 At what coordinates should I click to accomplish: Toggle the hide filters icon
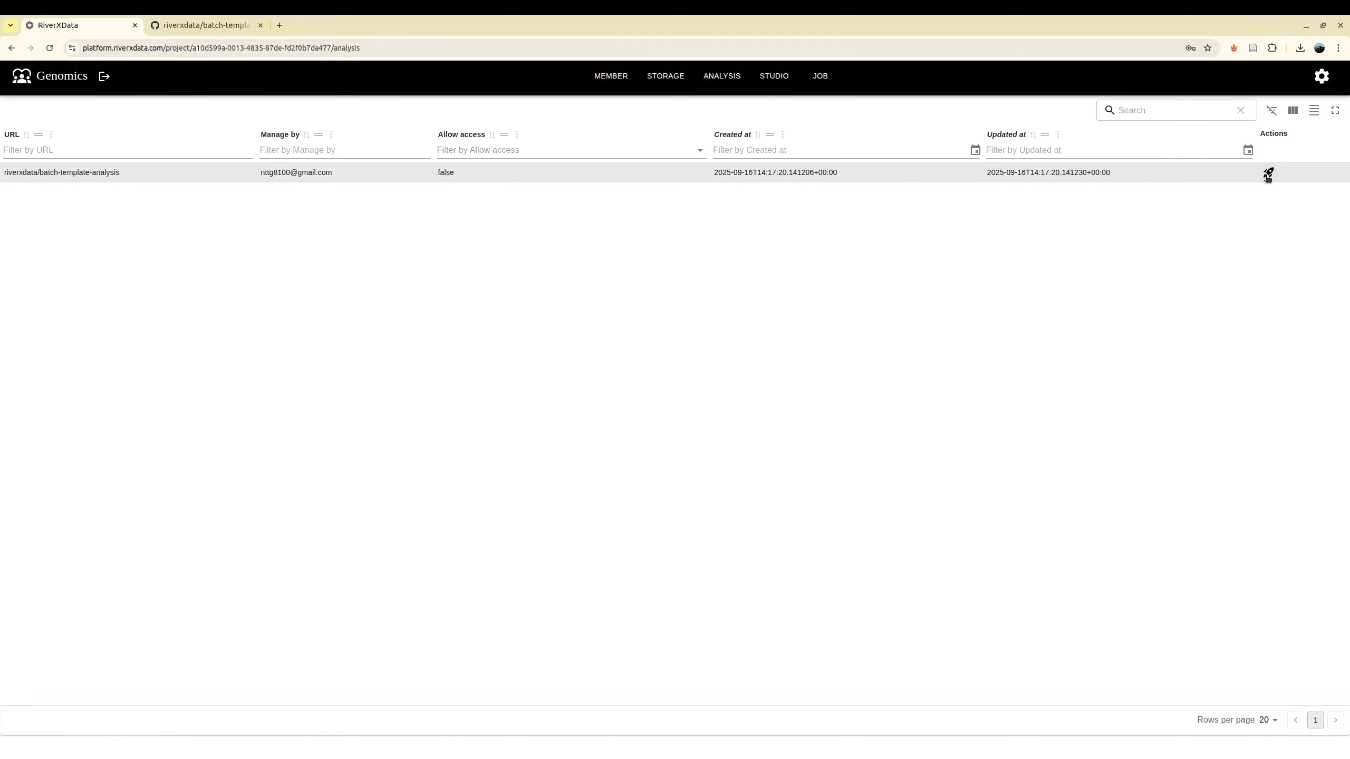click(1271, 111)
